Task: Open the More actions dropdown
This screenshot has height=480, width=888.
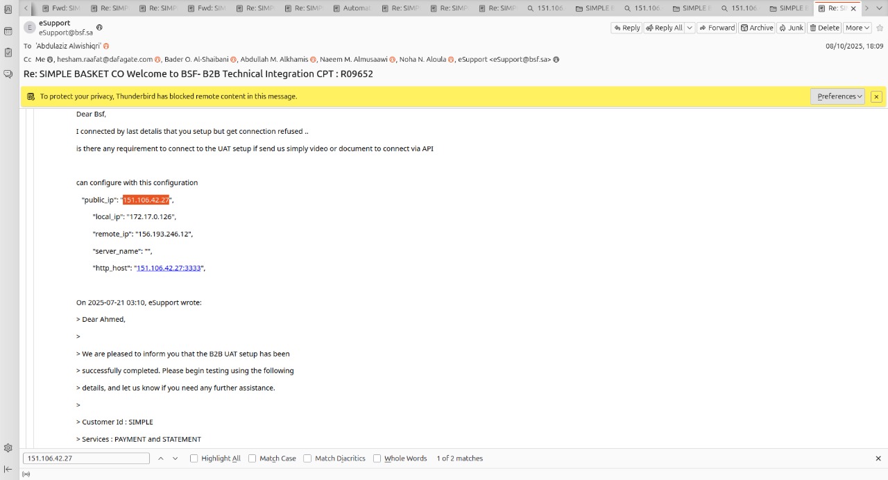Action: [857, 28]
